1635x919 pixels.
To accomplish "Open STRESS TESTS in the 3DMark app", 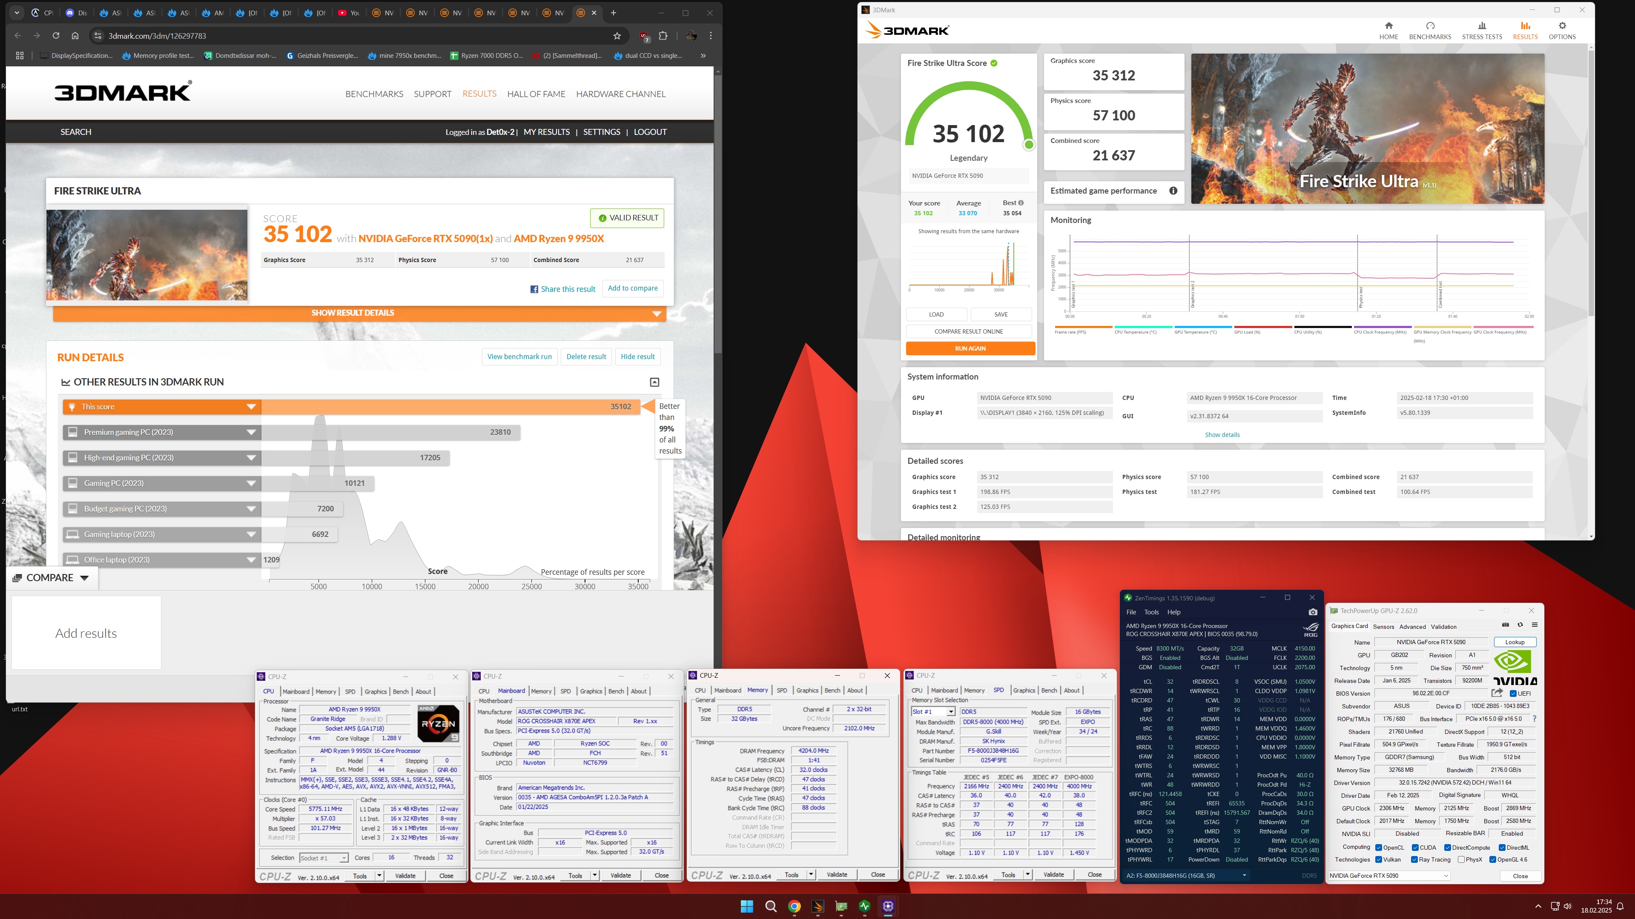I will tap(1482, 31).
